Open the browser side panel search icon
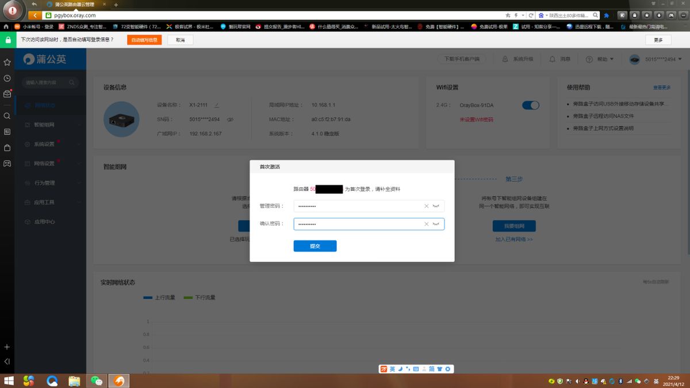Viewport: 690px width, 388px height. click(x=7, y=116)
